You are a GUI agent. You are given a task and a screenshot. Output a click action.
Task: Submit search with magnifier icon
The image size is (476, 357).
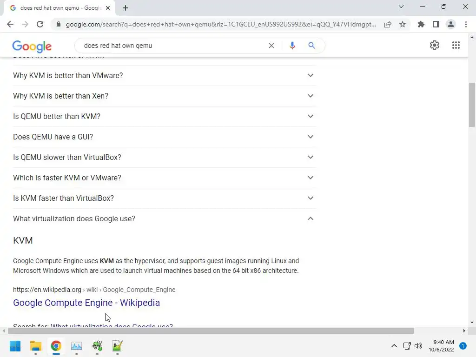point(311,46)
